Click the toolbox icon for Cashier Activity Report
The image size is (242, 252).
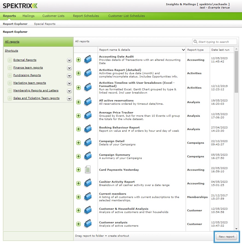click(x=88, y=183)
